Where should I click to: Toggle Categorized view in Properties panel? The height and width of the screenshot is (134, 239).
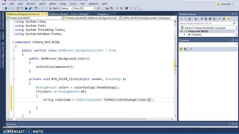point(181,49)
